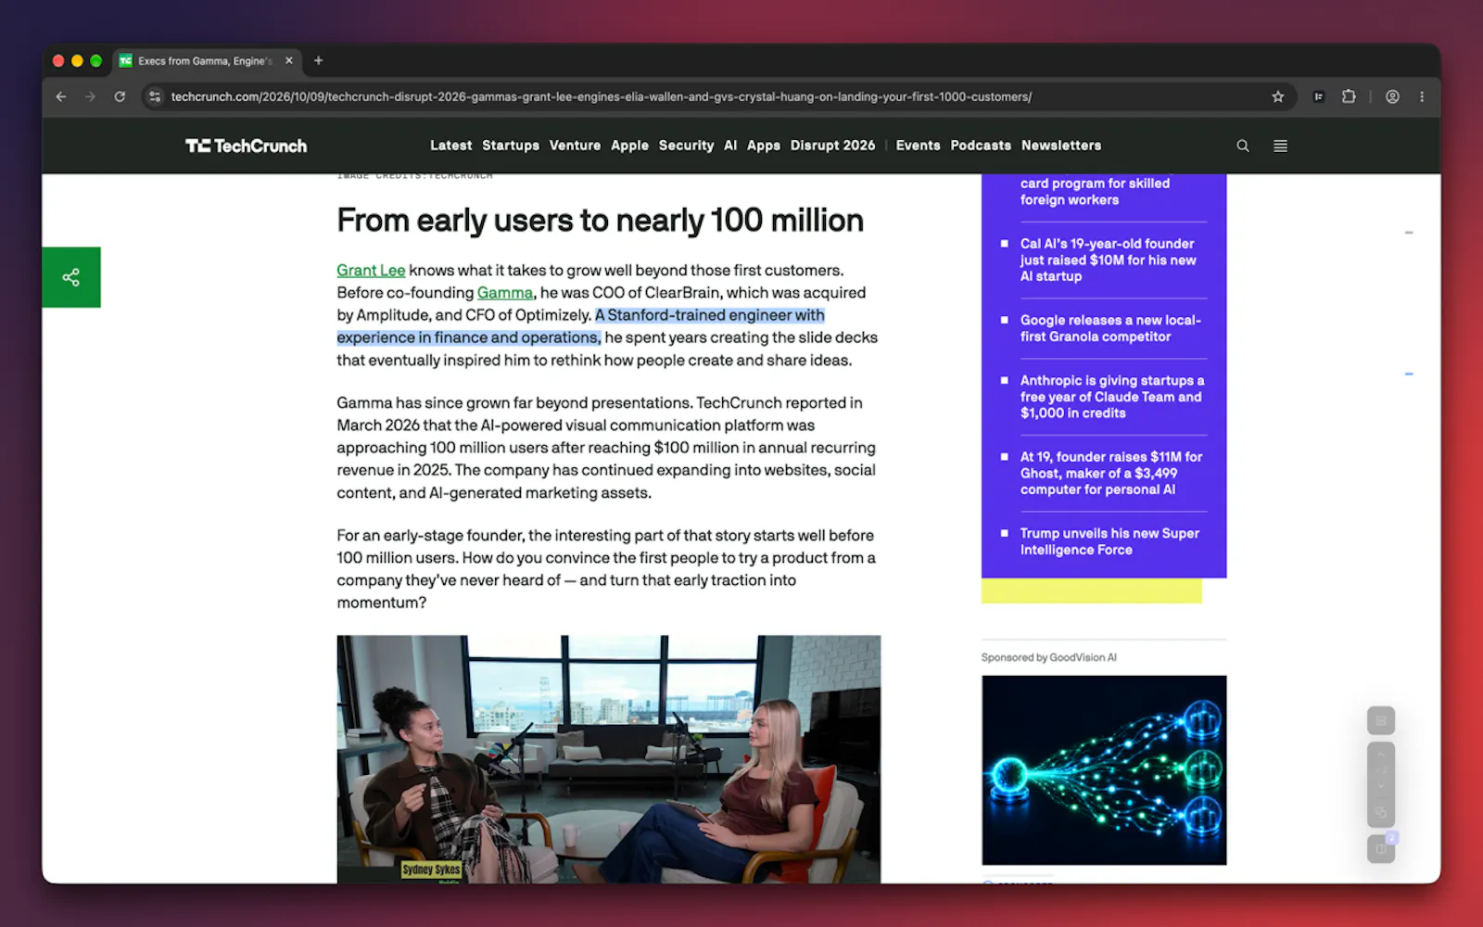Screen dimensions: 1483x927
Task: Click the green share button
Action: point(71,277)
